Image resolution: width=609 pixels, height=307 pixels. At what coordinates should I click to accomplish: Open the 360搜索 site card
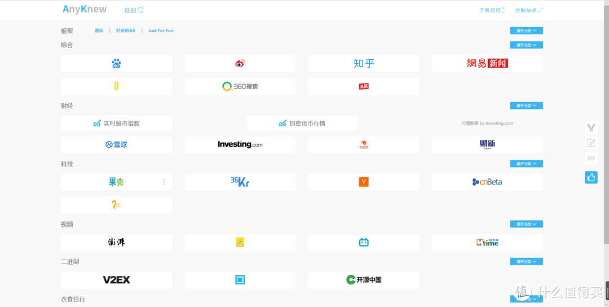click(240, 87)
